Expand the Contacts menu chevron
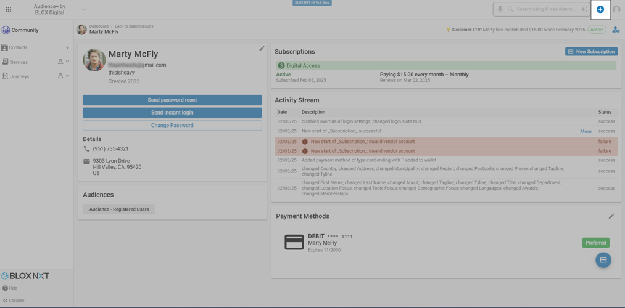The image size is (625, 308). (x=67, y=48)
